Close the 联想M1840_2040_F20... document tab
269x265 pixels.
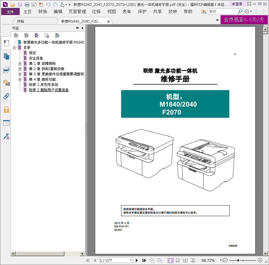coord(108,21)
